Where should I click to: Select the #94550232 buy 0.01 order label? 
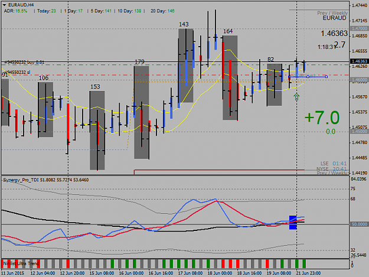click(x=24, y=63)
